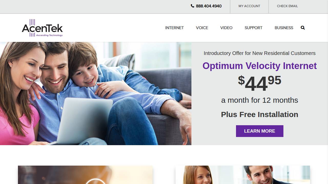
Task: Click the AcenTek logo to go home
Action: click(x=42, y=28)
